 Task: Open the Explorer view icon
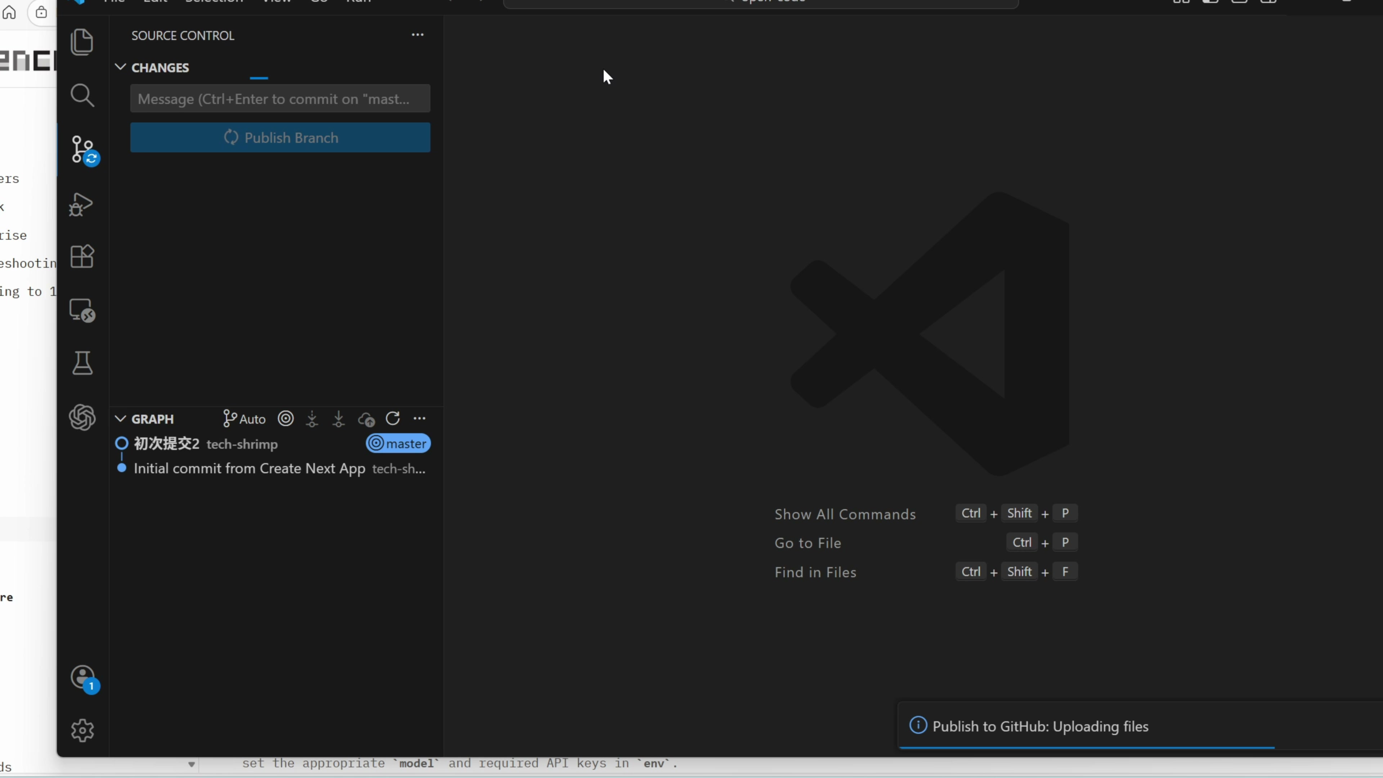tap(82, 42)
